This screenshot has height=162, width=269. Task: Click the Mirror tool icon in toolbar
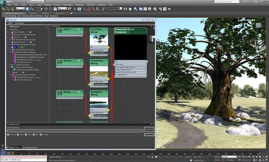click(126, 9)
